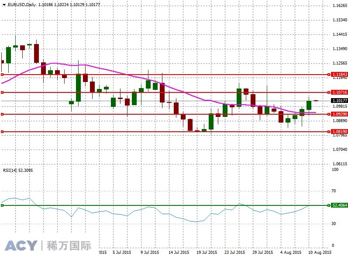Click the 14 Jul 2015 date label
Image resolution: width=348 pixels, height=256 pixels.
(179, 252)
